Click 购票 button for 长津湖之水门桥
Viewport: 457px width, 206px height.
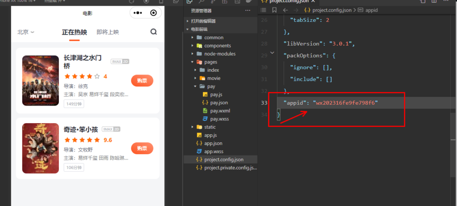tap(142, 81)
